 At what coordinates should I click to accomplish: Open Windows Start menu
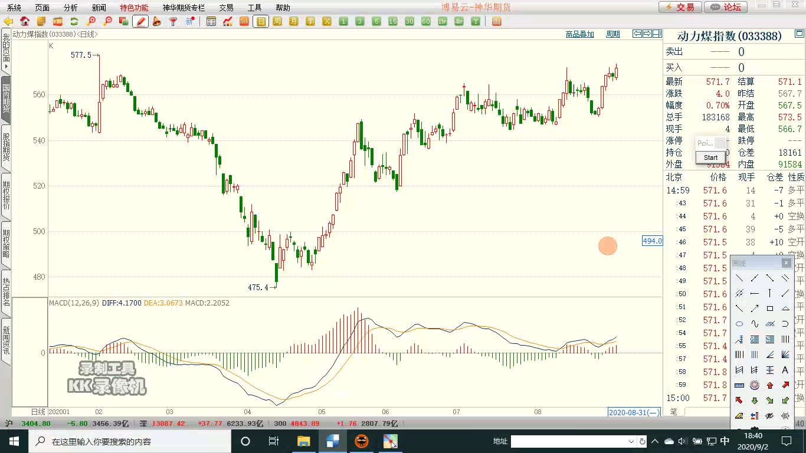tap(14, 441)
